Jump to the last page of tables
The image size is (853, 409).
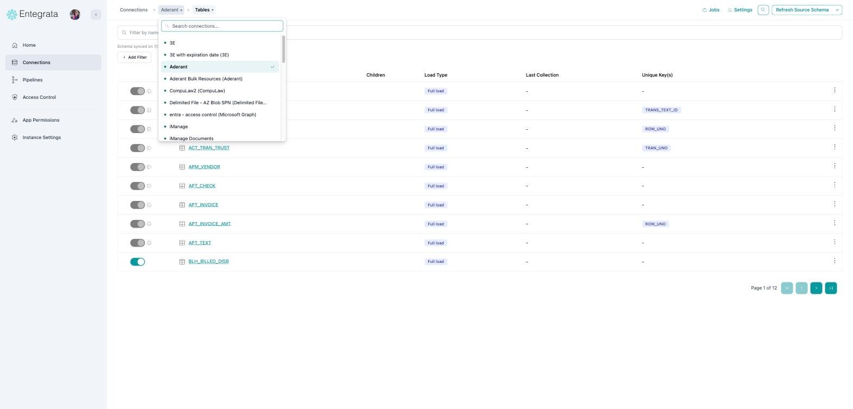[x=831, y=288]
